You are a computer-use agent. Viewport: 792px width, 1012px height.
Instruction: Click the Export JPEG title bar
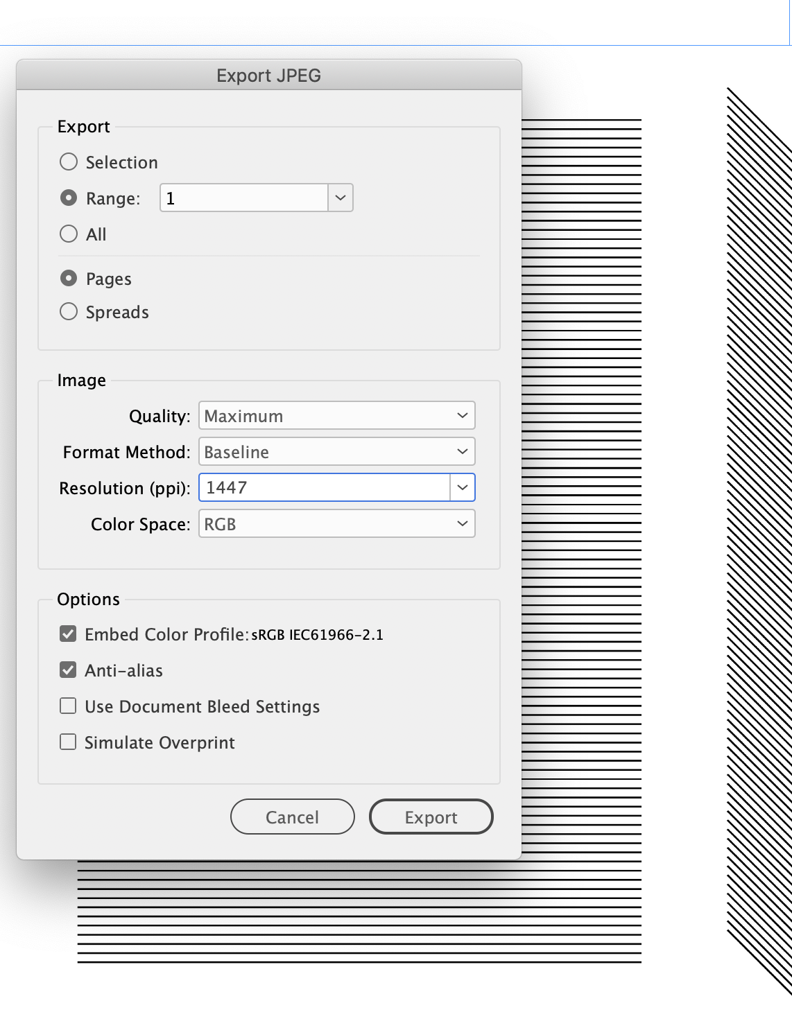[x=268, y=75]
